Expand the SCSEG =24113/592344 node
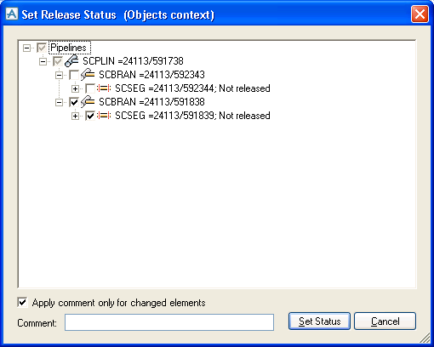 coord(75,88)
